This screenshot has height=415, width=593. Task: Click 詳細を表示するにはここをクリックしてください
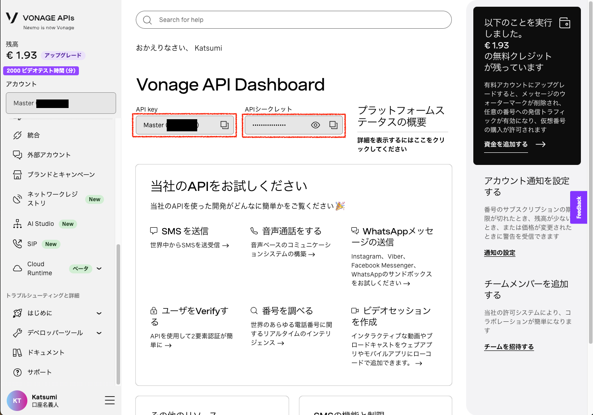401,144
